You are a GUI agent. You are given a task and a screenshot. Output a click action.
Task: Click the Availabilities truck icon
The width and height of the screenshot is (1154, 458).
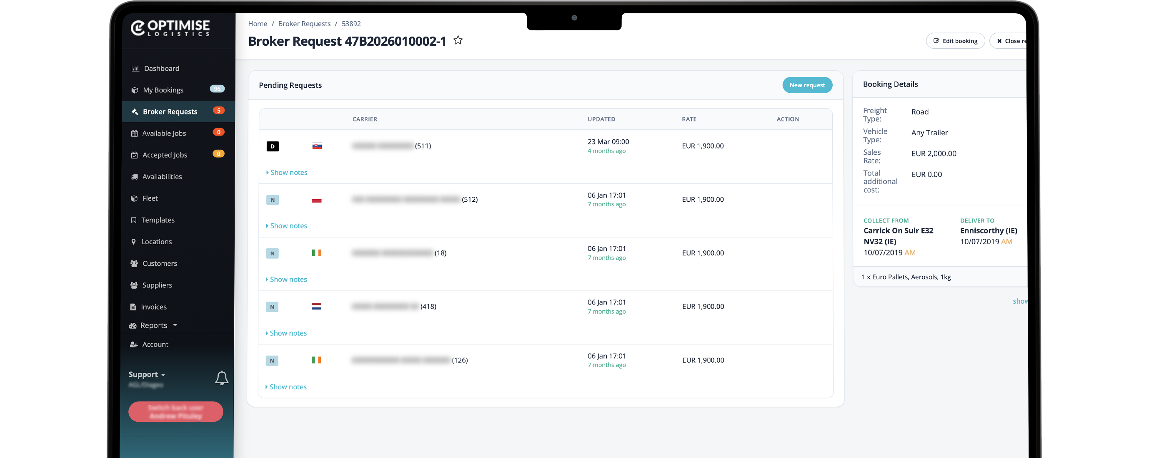point(134,177)
